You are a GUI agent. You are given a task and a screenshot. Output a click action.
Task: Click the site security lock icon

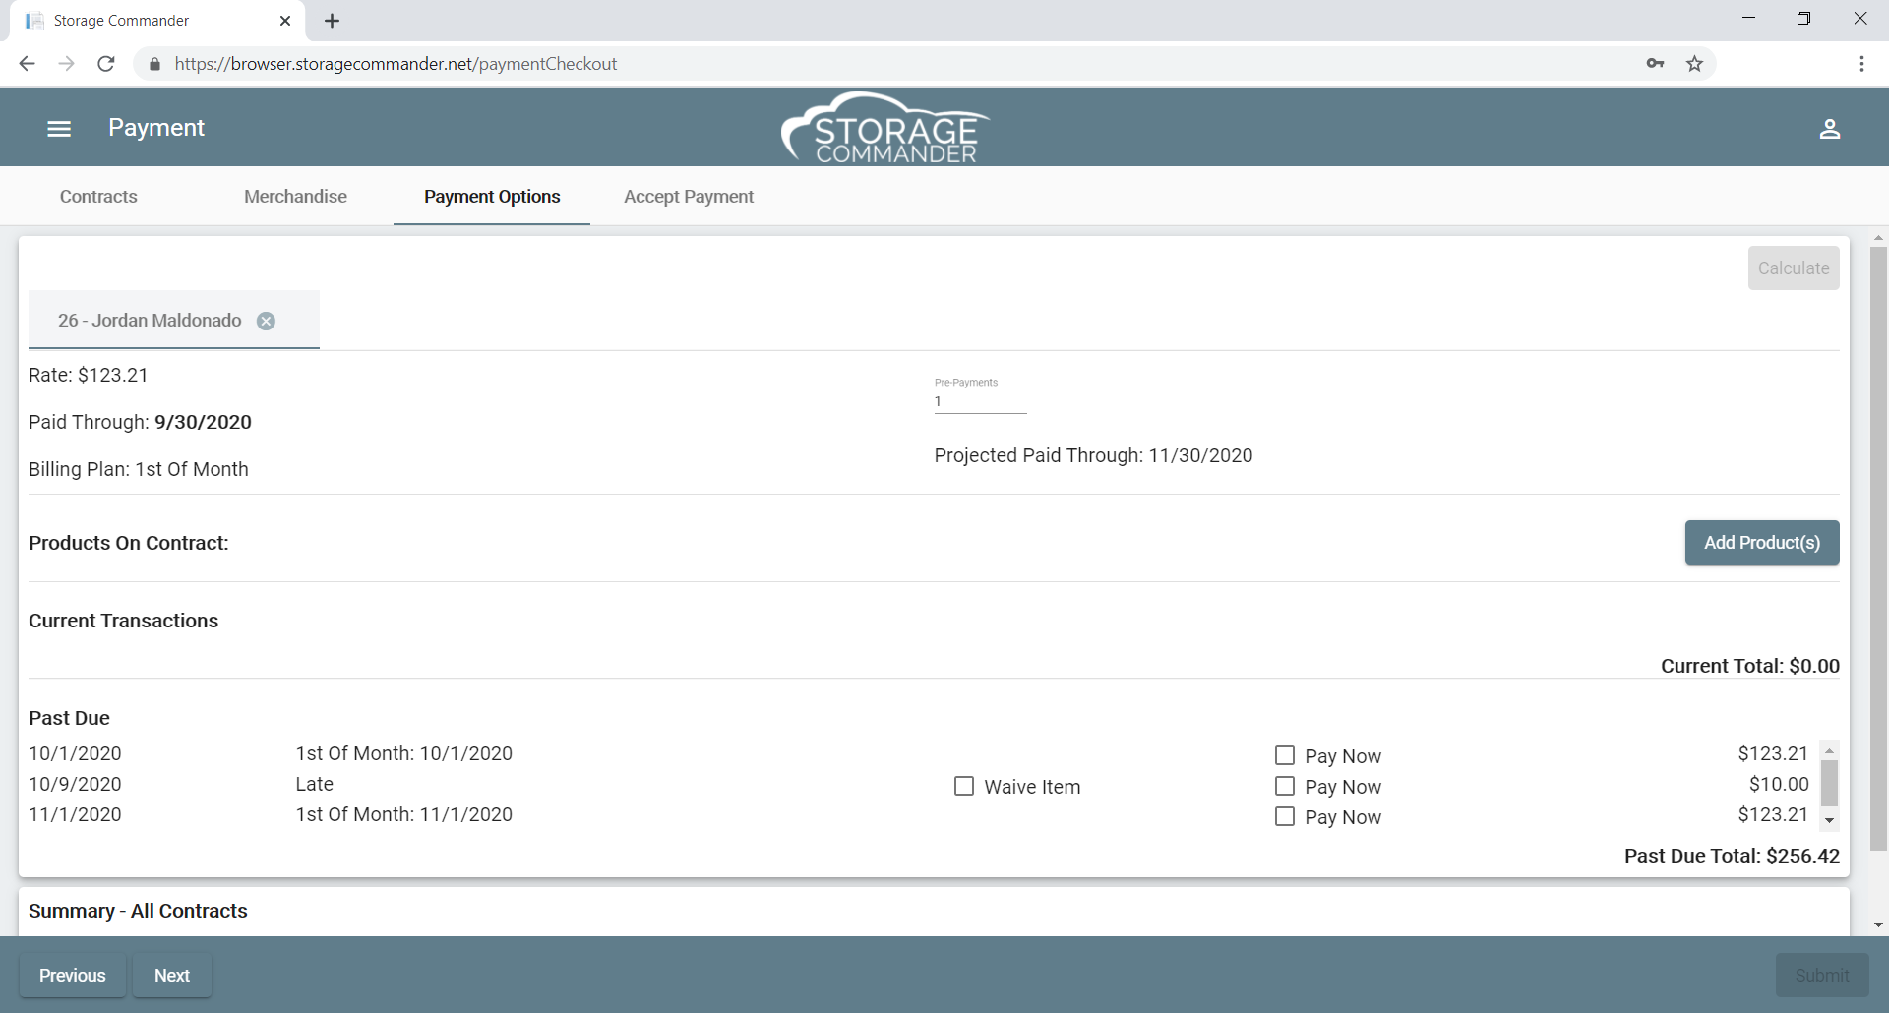tap(153, 63)
